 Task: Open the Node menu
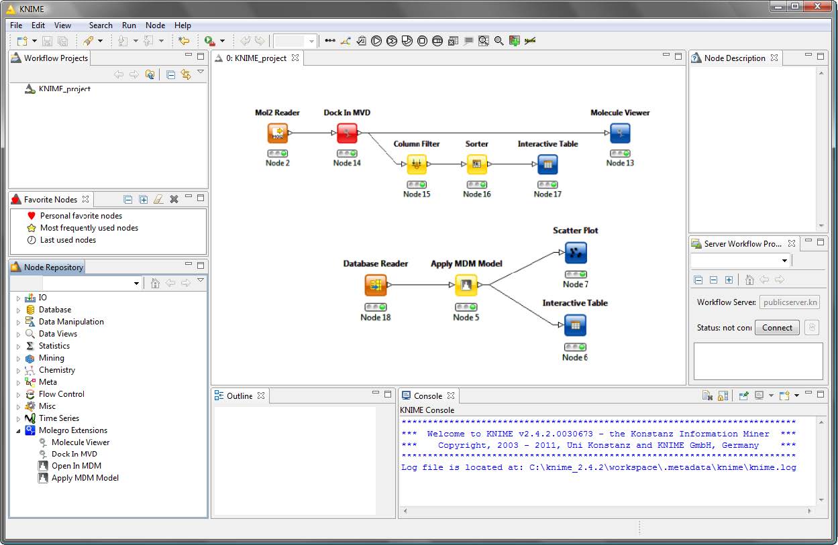(155, 25)
